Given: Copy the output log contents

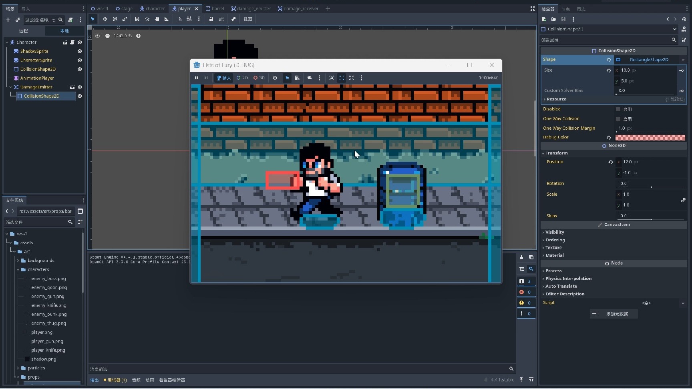Looking at the screenshot, I should [531, 257].
